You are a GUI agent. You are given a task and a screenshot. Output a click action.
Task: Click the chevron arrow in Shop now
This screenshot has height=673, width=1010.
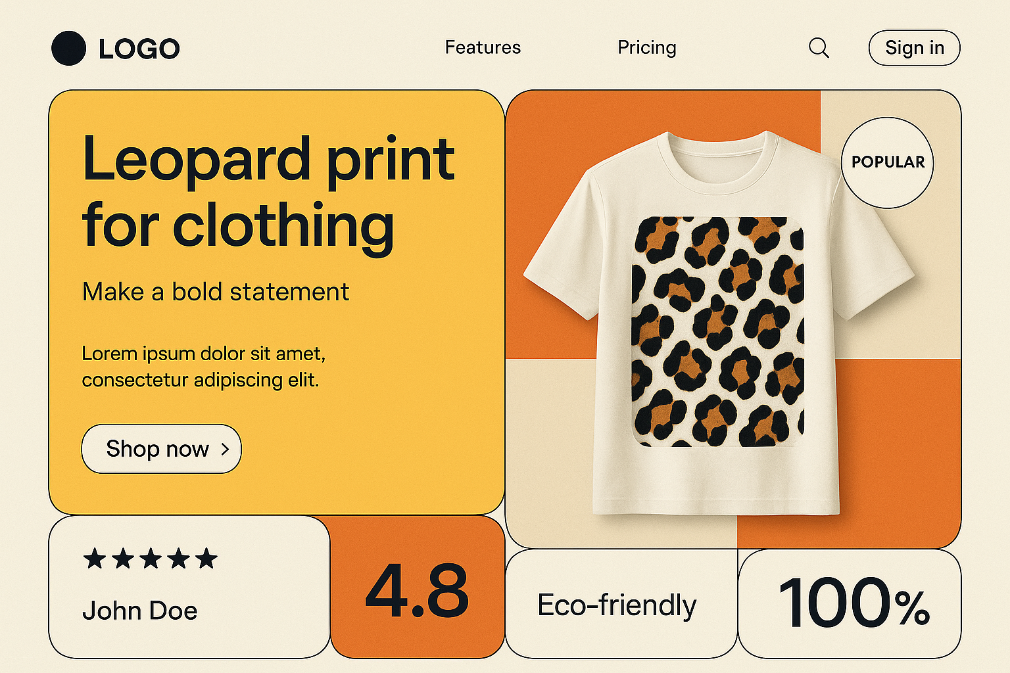pos(225,449)
